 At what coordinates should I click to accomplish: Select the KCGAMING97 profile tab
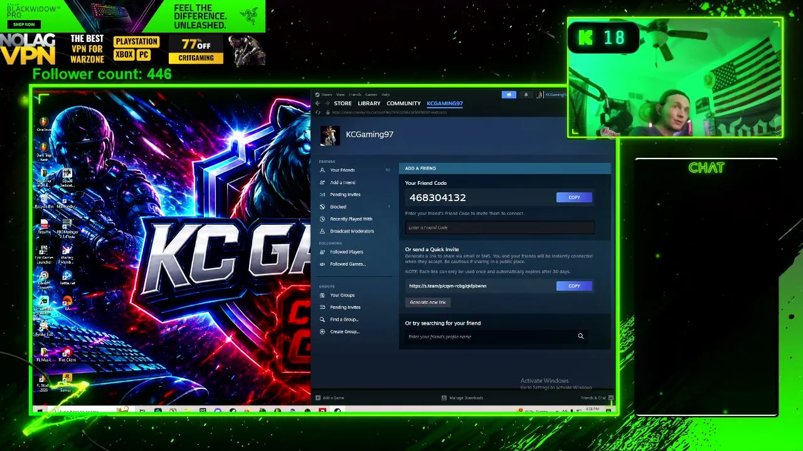(445, 103)
